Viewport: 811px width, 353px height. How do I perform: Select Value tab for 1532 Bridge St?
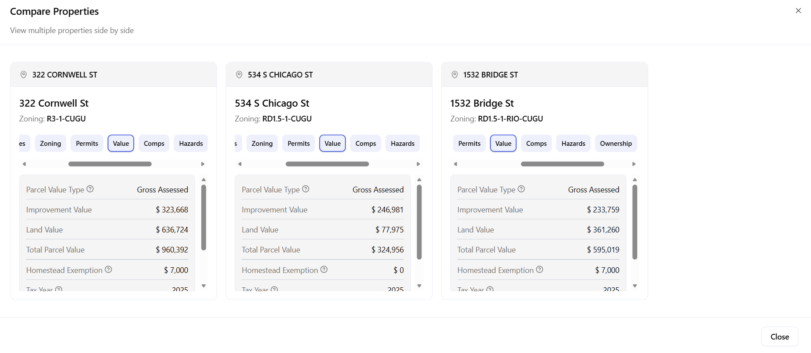pyautogui.click(x=503, y=143)
